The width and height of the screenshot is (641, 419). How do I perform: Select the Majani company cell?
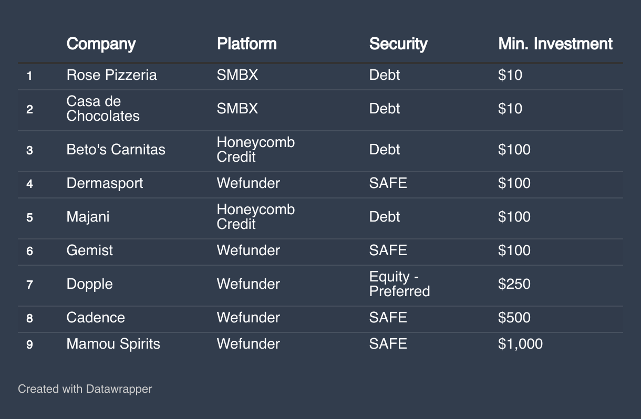(x=88, y=217)
